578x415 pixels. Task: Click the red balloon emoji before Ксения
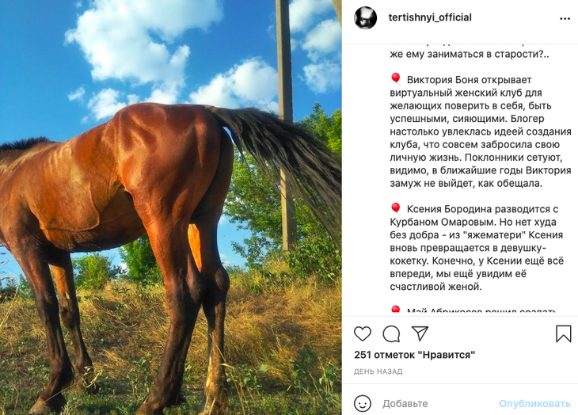coord(395,209)
